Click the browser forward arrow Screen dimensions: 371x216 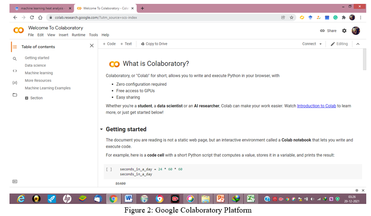pos(23,18)
